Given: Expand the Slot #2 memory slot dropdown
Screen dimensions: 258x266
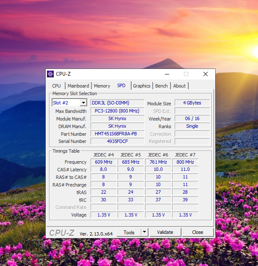Looking at the screenshot, I should click(x=83, y=103).
